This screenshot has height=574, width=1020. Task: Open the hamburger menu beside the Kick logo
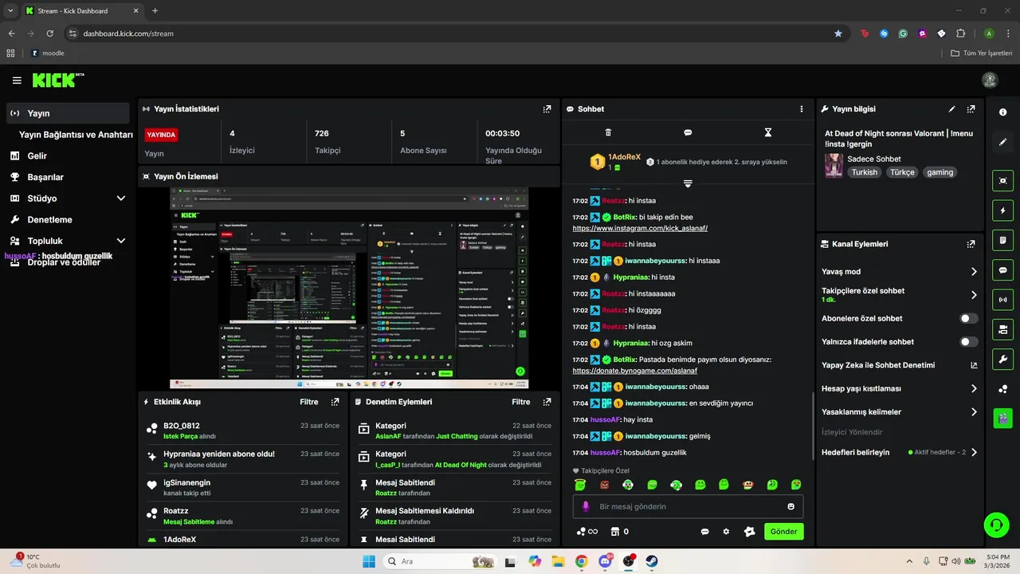click(17, 81)
